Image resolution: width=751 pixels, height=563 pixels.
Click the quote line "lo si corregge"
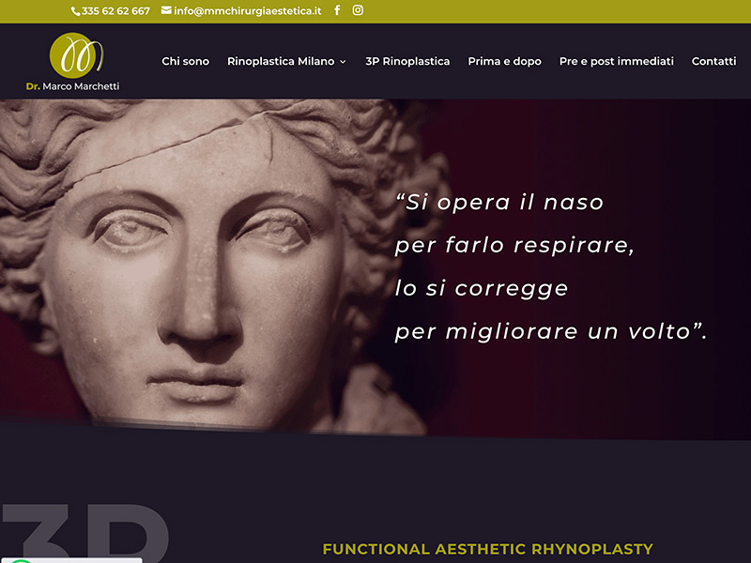(482, 289)
